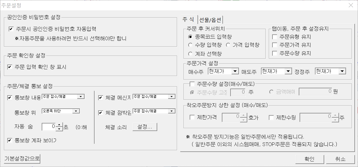Decrease the 자동 숨김 seconds spinner

pos(59,129)
